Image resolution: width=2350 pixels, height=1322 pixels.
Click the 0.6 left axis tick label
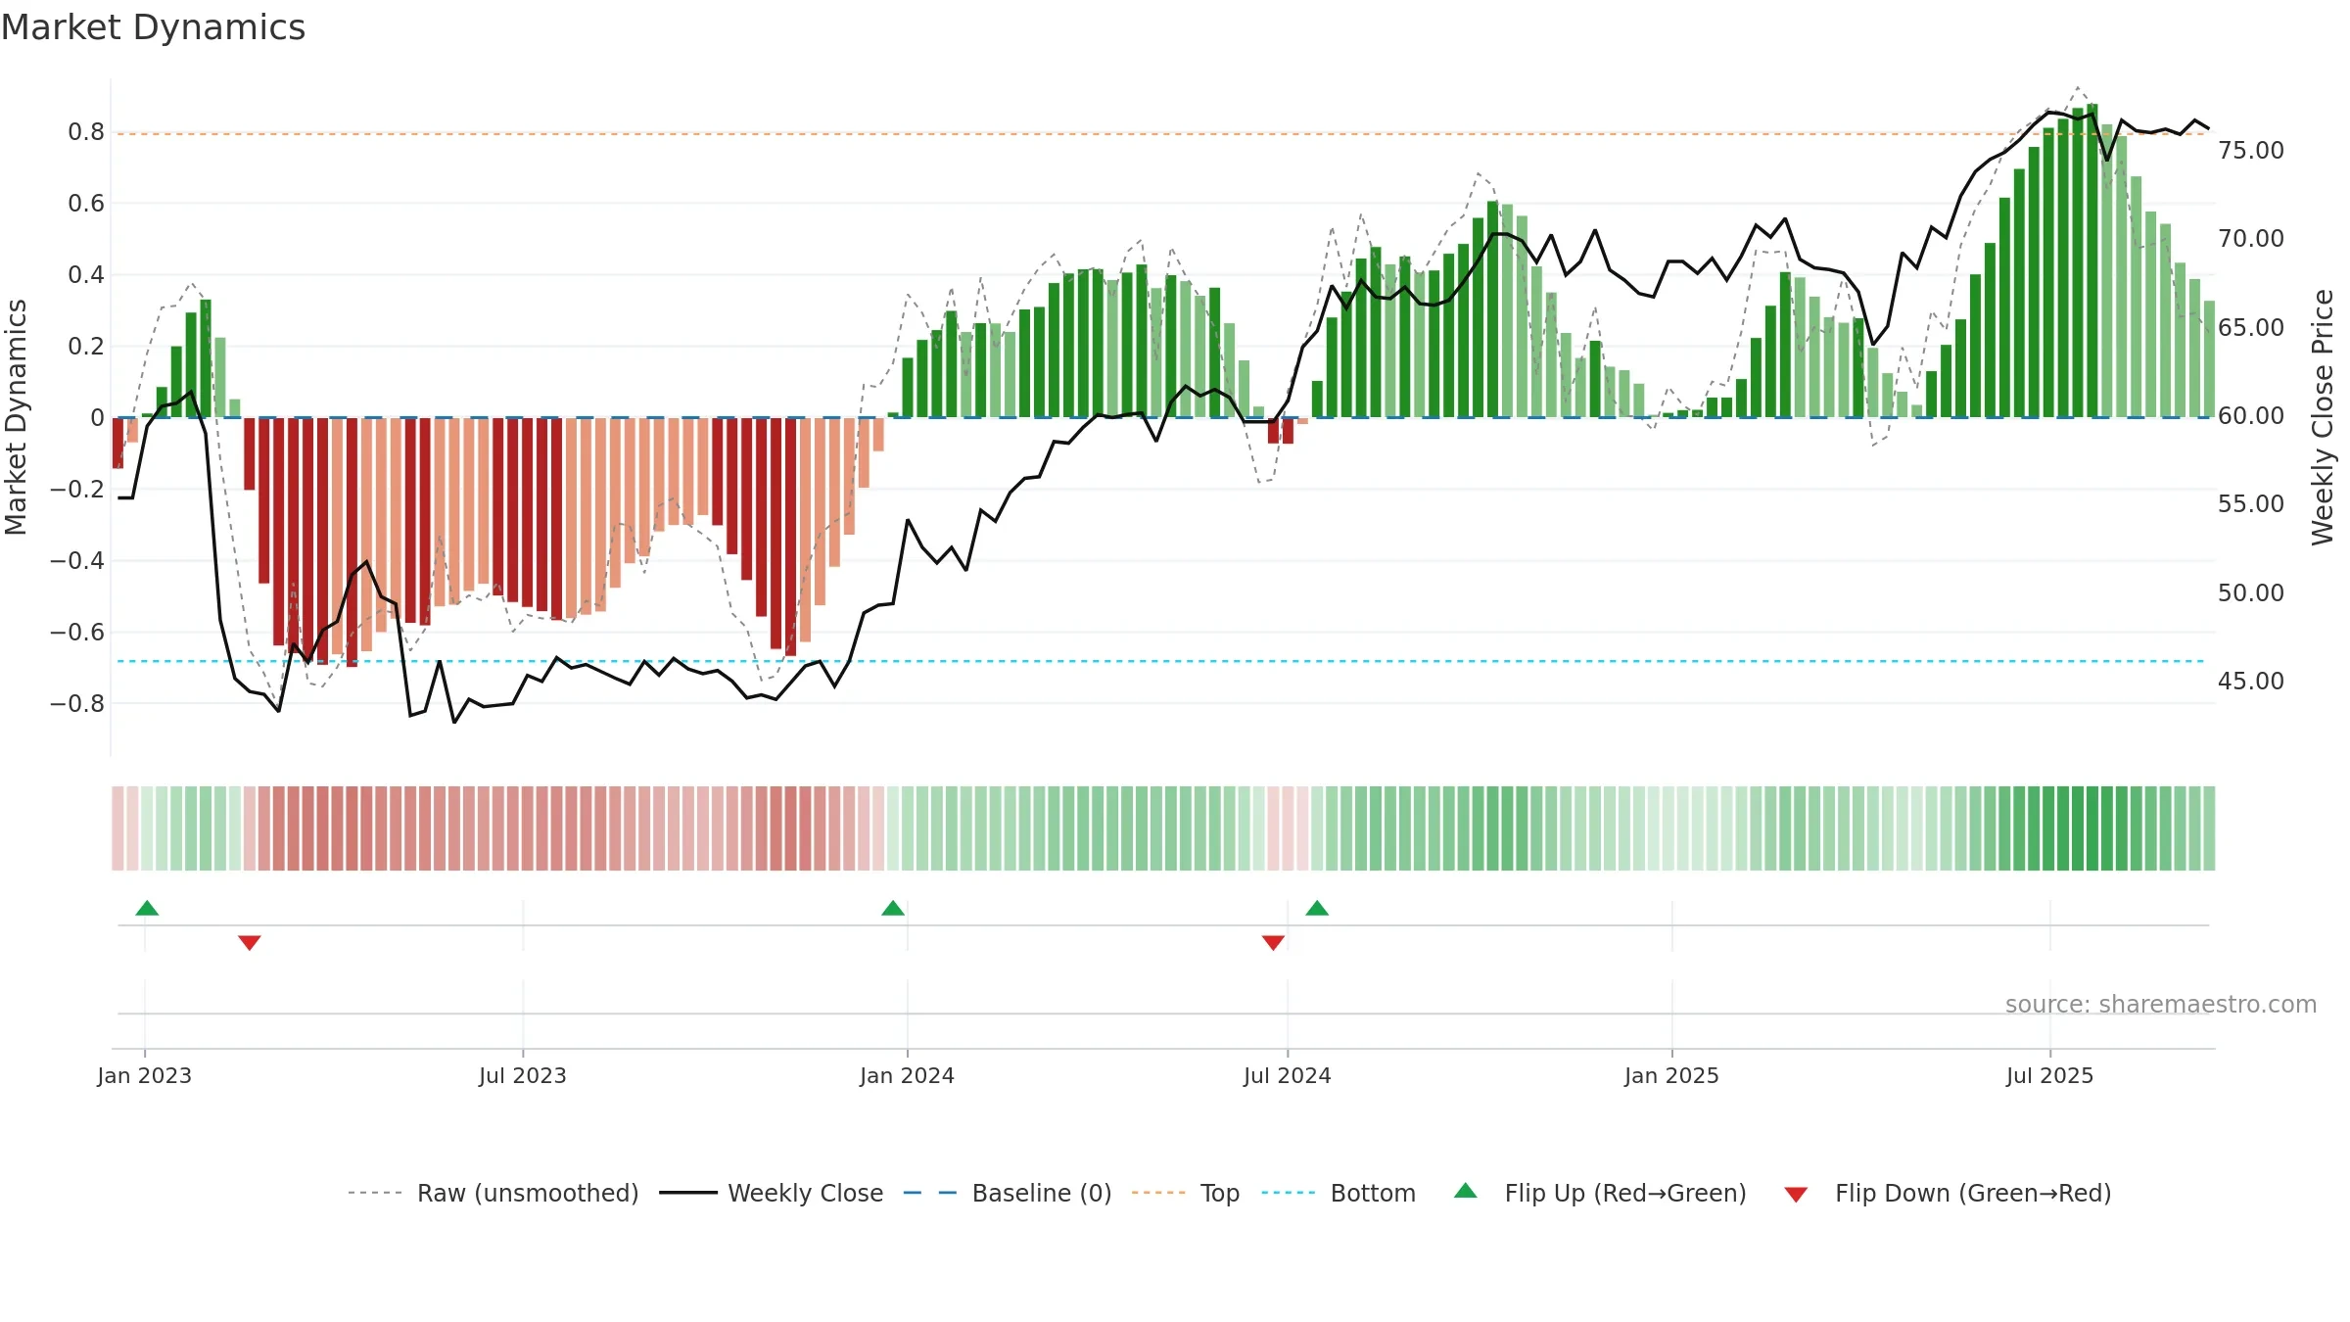click(x=86, y=204)
